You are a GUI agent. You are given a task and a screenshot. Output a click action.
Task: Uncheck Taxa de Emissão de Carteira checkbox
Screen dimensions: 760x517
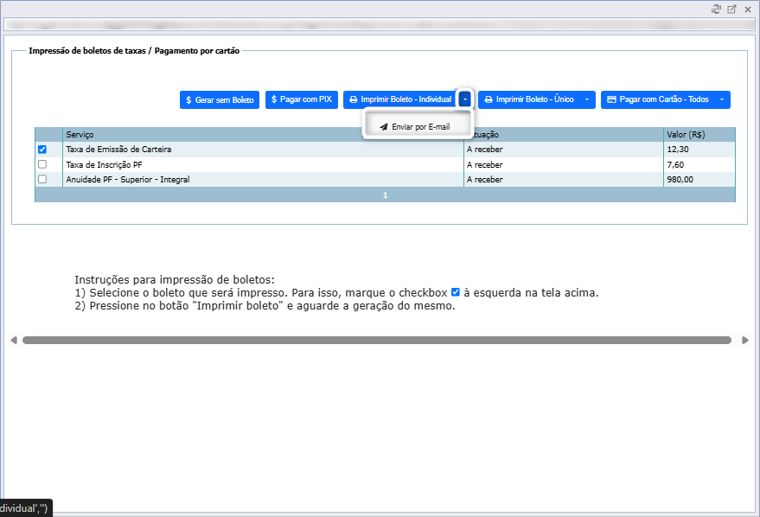click(42, 150)
